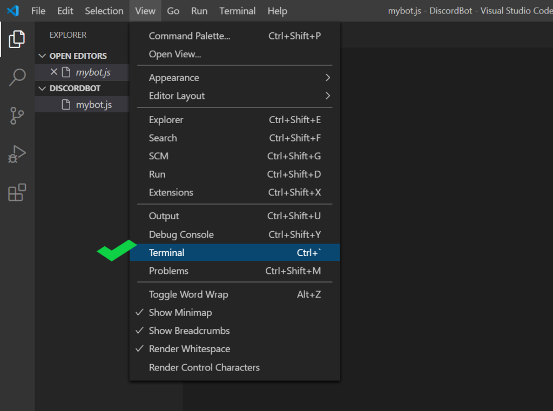Screen dimensions: 553x411
Task: Select Output in the View menu
Action: click(x=235, y=216)
